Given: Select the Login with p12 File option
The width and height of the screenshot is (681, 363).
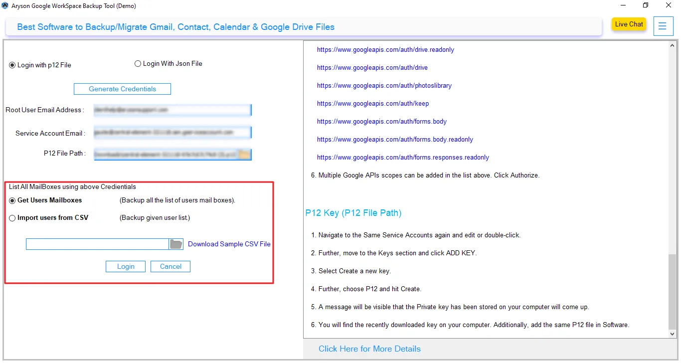Looking at the screenshot, I should click(11, 65).
